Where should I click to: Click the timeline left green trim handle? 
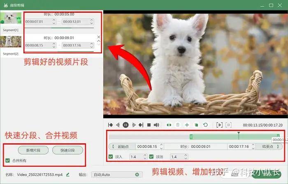coord(191,137)
